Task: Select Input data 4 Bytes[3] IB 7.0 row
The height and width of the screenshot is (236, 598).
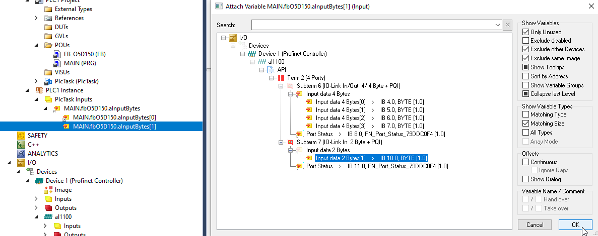Action: (x=370, y=126)
